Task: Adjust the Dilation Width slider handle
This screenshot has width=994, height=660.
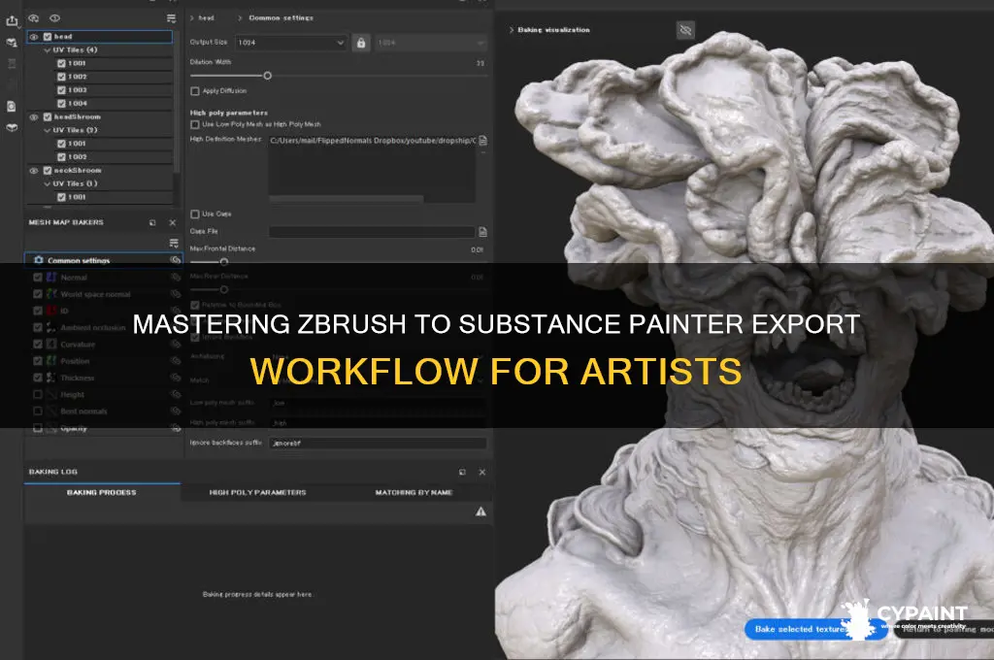Action: [268, 76]
